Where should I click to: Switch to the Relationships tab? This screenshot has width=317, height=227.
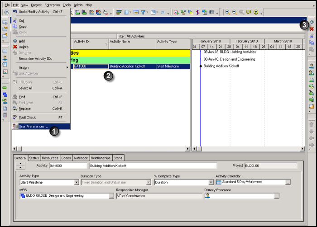(x=100, y=158)
